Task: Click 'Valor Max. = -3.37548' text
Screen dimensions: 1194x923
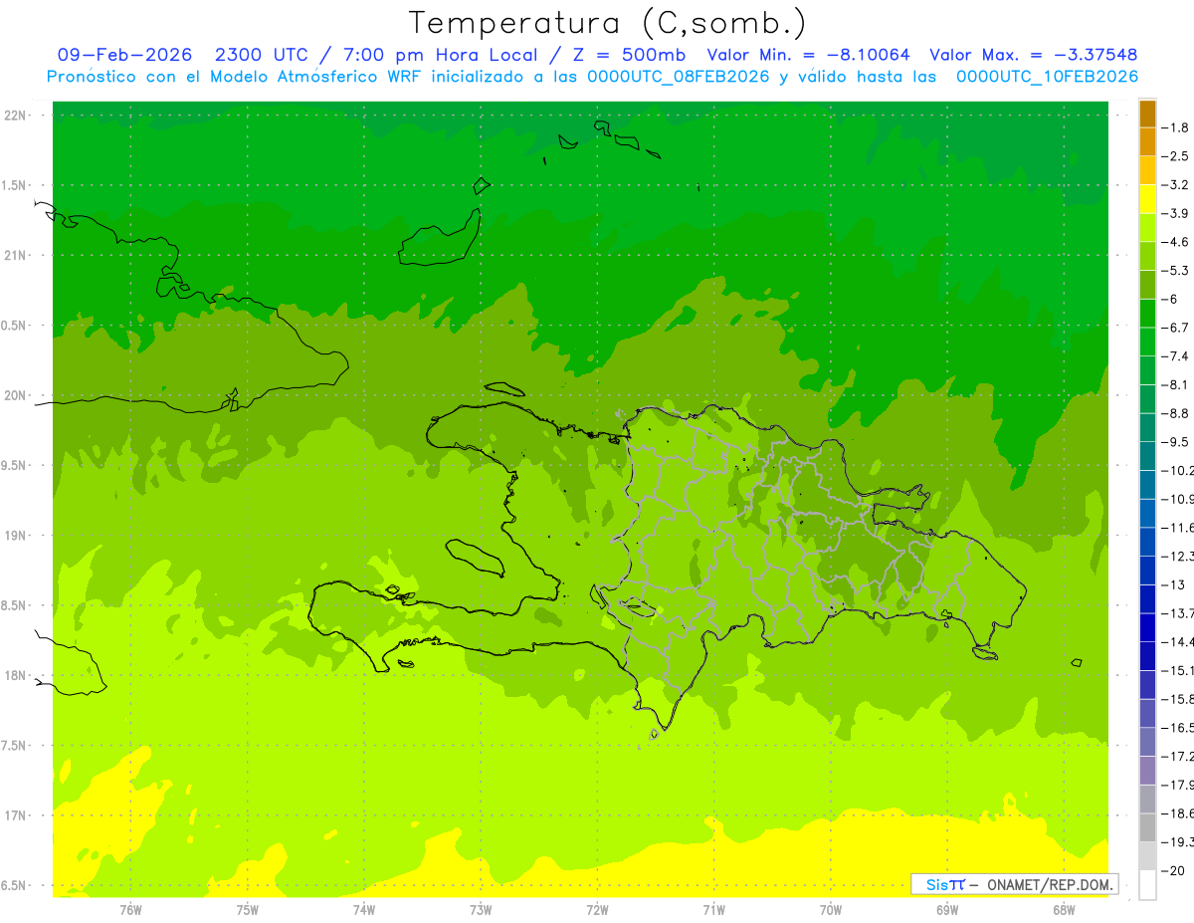Action: (1033, 55)
